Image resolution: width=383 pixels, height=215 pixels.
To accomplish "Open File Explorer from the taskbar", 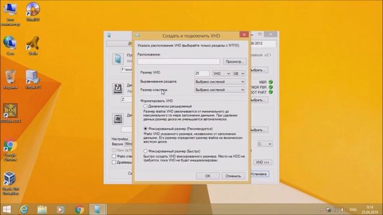I will (42, 210).
